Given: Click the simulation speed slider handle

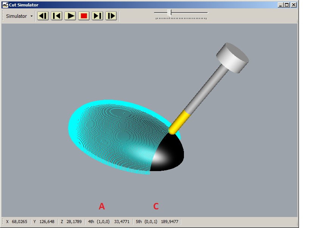Looking at the screenshot, I should coord(169,13).
